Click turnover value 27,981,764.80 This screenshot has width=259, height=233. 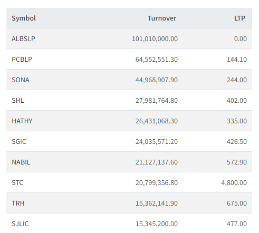[157, 101]
